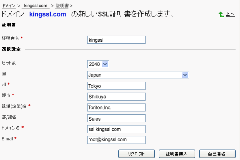Focus ドメイン名 field ssl.kingssl.com
Image resolution: width=240 pixels, height=160 pixels.
pos(116,129)
